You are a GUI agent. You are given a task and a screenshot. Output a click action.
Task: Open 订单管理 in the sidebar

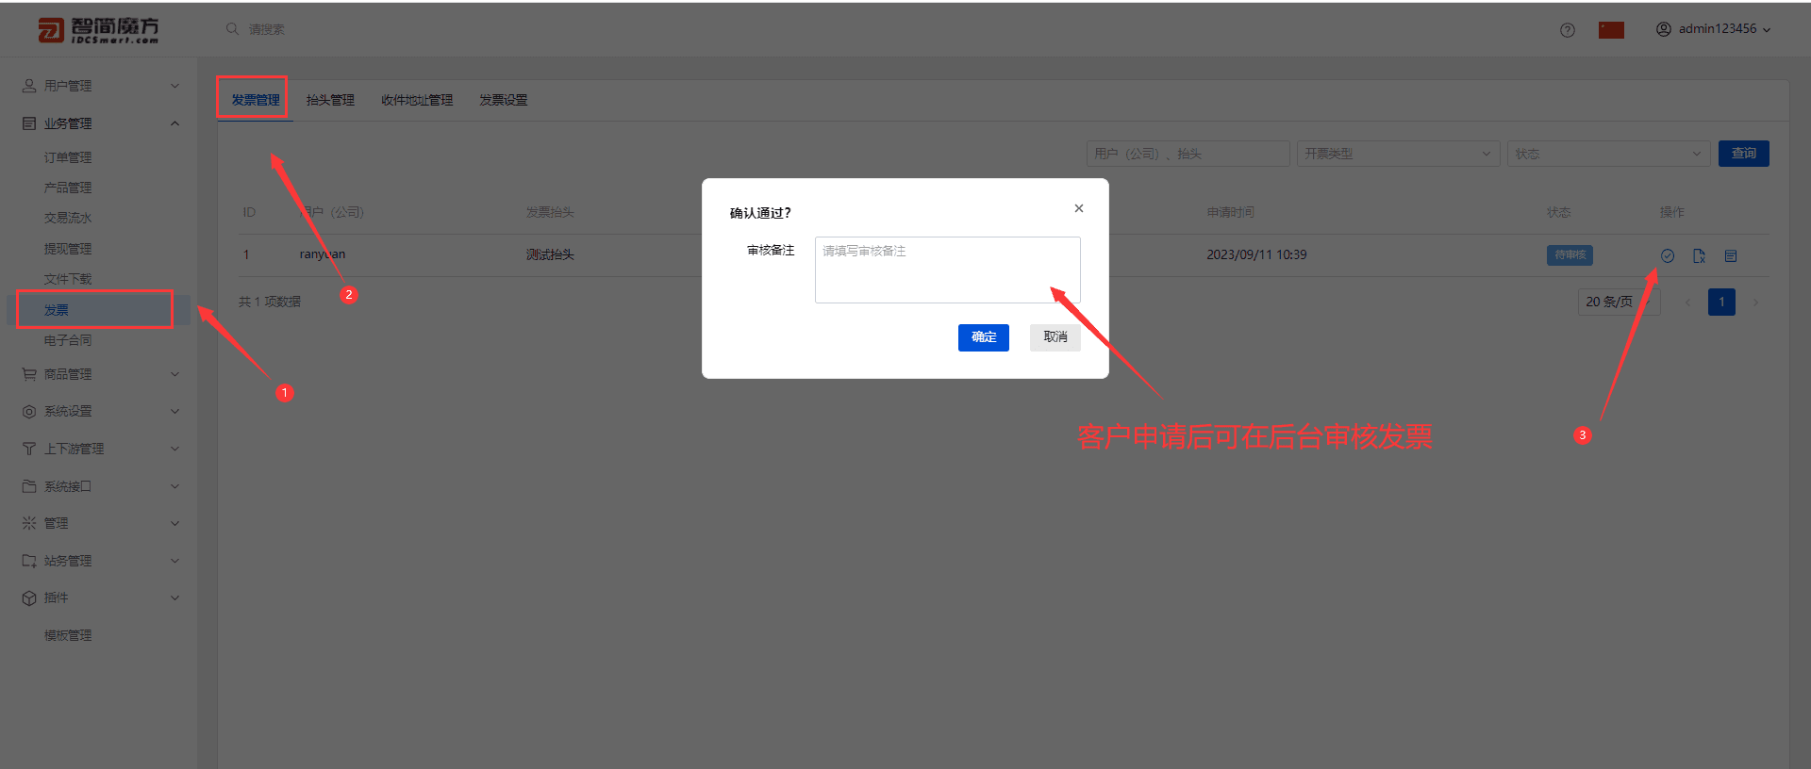click(x=68, y=157)
